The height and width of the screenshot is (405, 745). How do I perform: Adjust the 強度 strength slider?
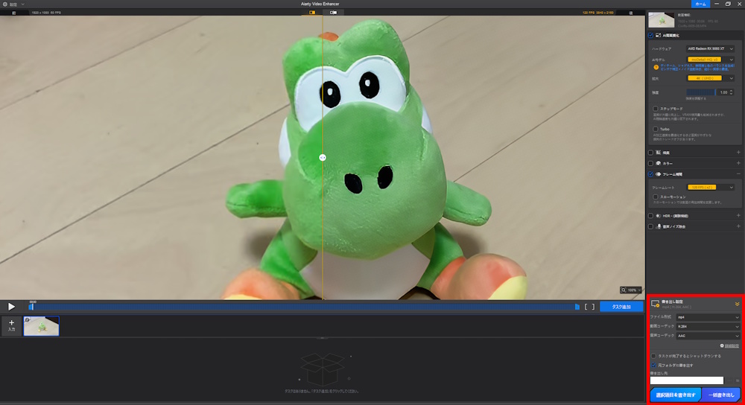coord(701,92)
